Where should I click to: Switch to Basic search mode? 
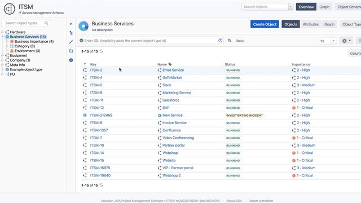tap(240, 41)
